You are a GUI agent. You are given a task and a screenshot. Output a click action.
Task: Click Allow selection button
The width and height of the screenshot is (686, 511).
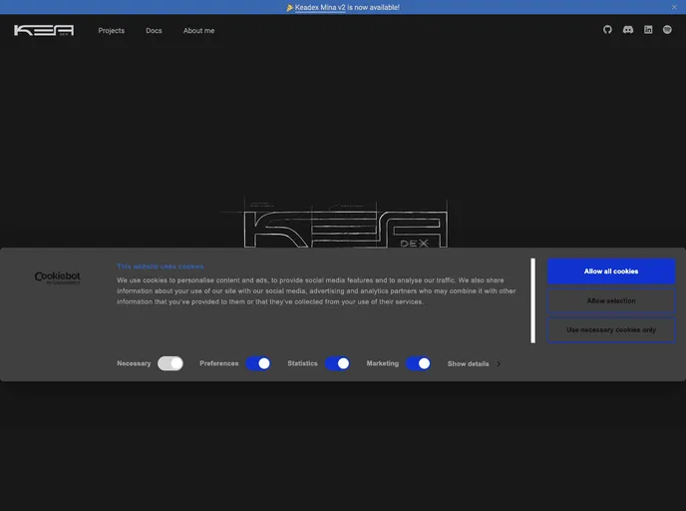[611, 300]
